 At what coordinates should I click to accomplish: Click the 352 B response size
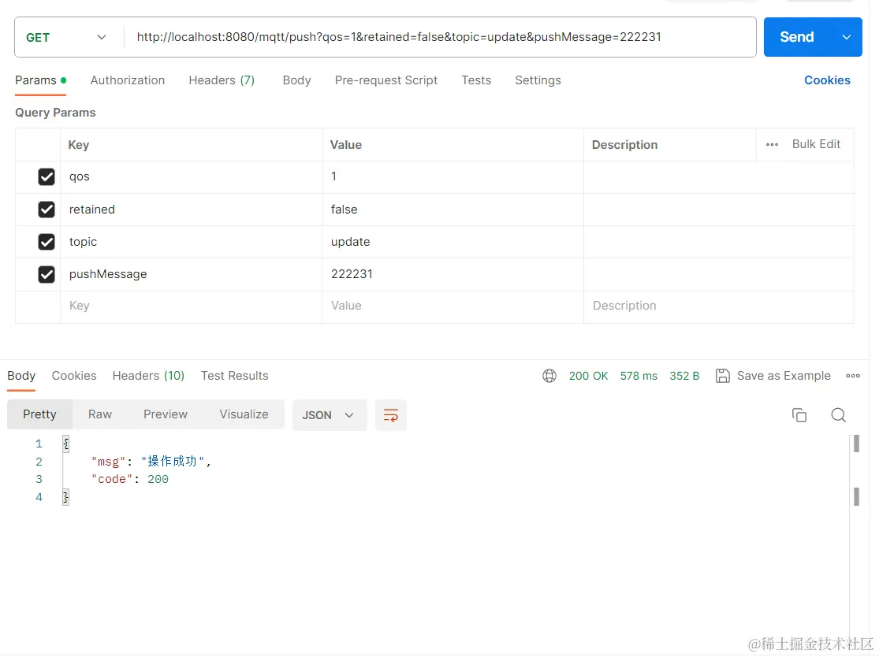pyautogui.click(x=684, y=376)
